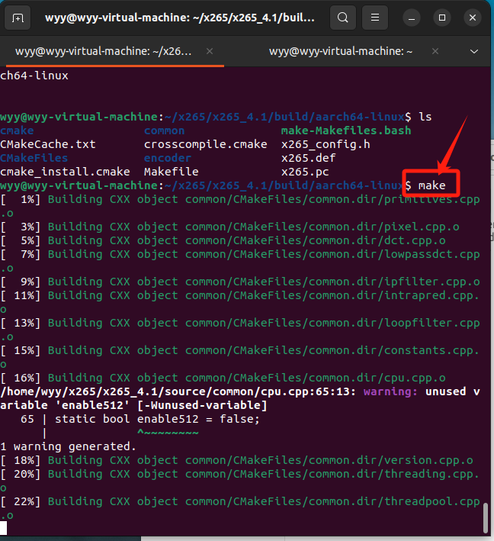Screen dimensions: 494x541
Task: Click the make-Makefiles.bash file name
Action: click(345, 130)
